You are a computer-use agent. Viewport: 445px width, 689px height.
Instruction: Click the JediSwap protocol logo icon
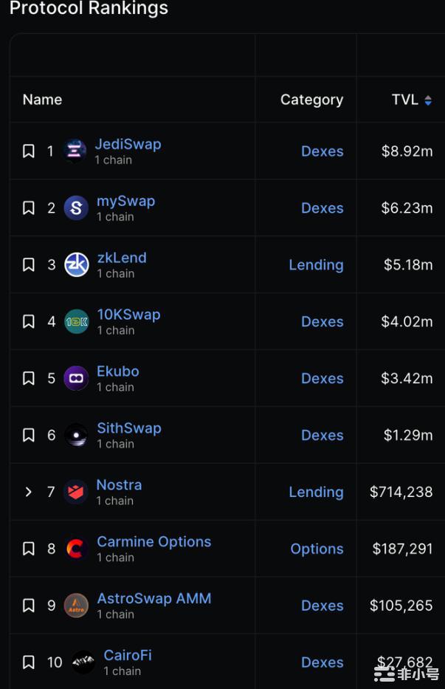[x=75, y=151]
